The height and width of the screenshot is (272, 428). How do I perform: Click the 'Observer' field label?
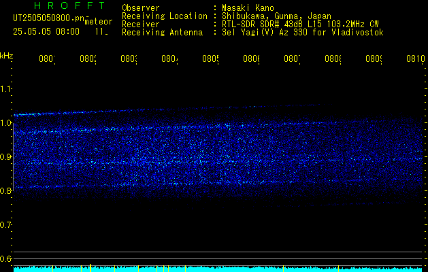click(141, 8)
